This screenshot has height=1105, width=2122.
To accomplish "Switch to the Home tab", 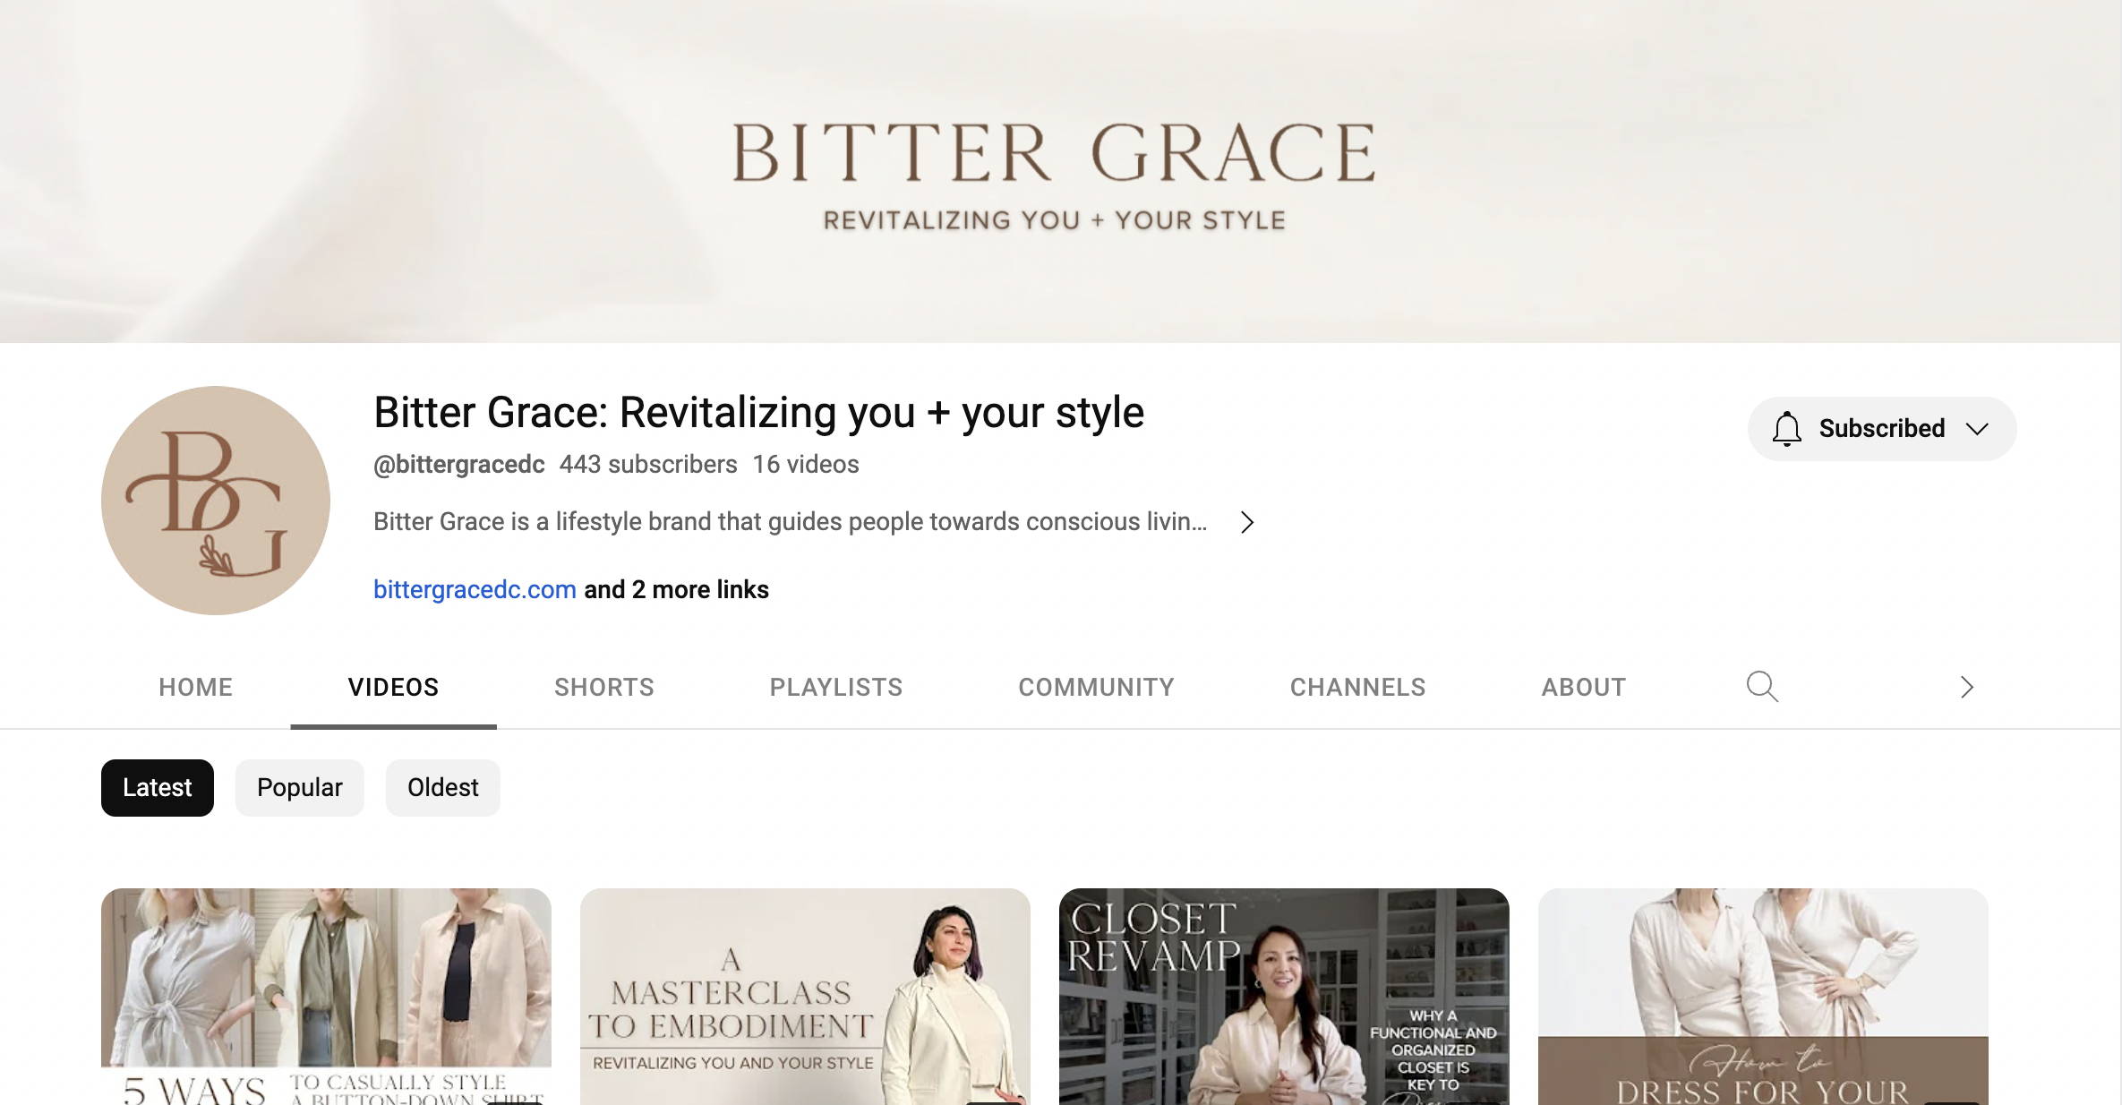I will tap(195, 687).
